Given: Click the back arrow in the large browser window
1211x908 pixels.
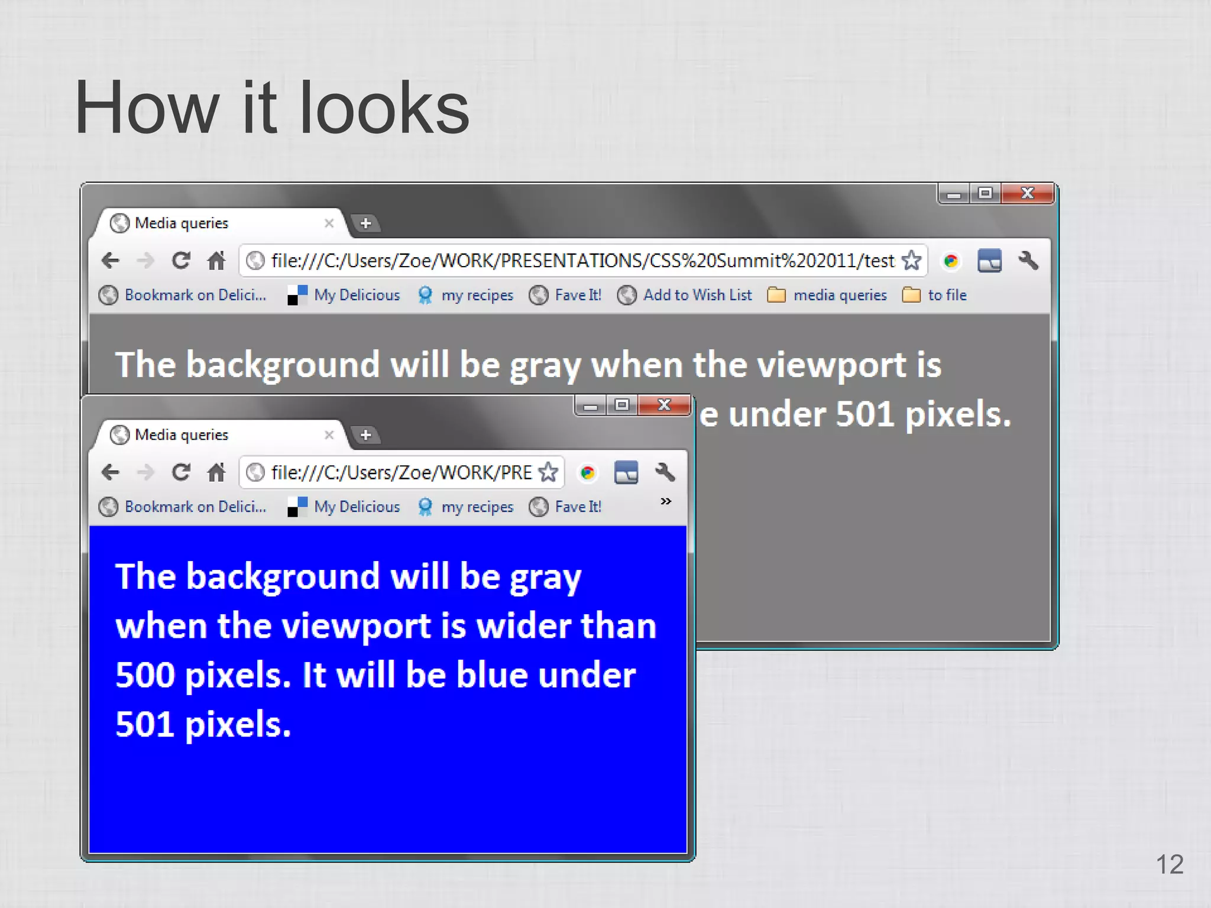Looking at the screenshot, I should pos(111,260).
